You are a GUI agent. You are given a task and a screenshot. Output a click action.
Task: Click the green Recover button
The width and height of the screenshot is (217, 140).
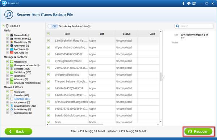click(x=199, y=131)
